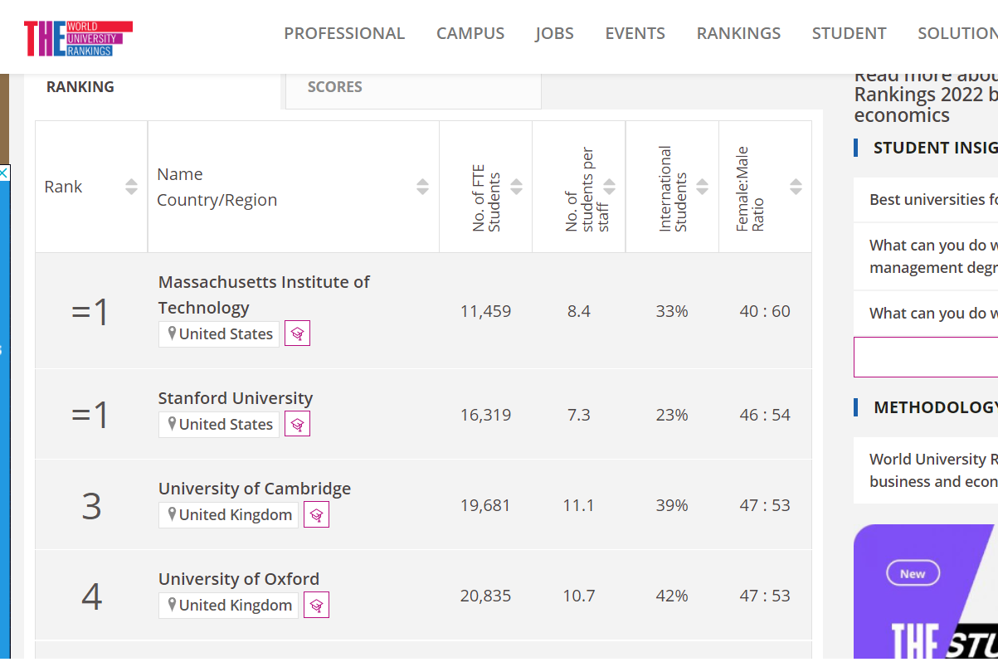
Task: Select the 11,459 FTE students cell
Action: (485, 311)
